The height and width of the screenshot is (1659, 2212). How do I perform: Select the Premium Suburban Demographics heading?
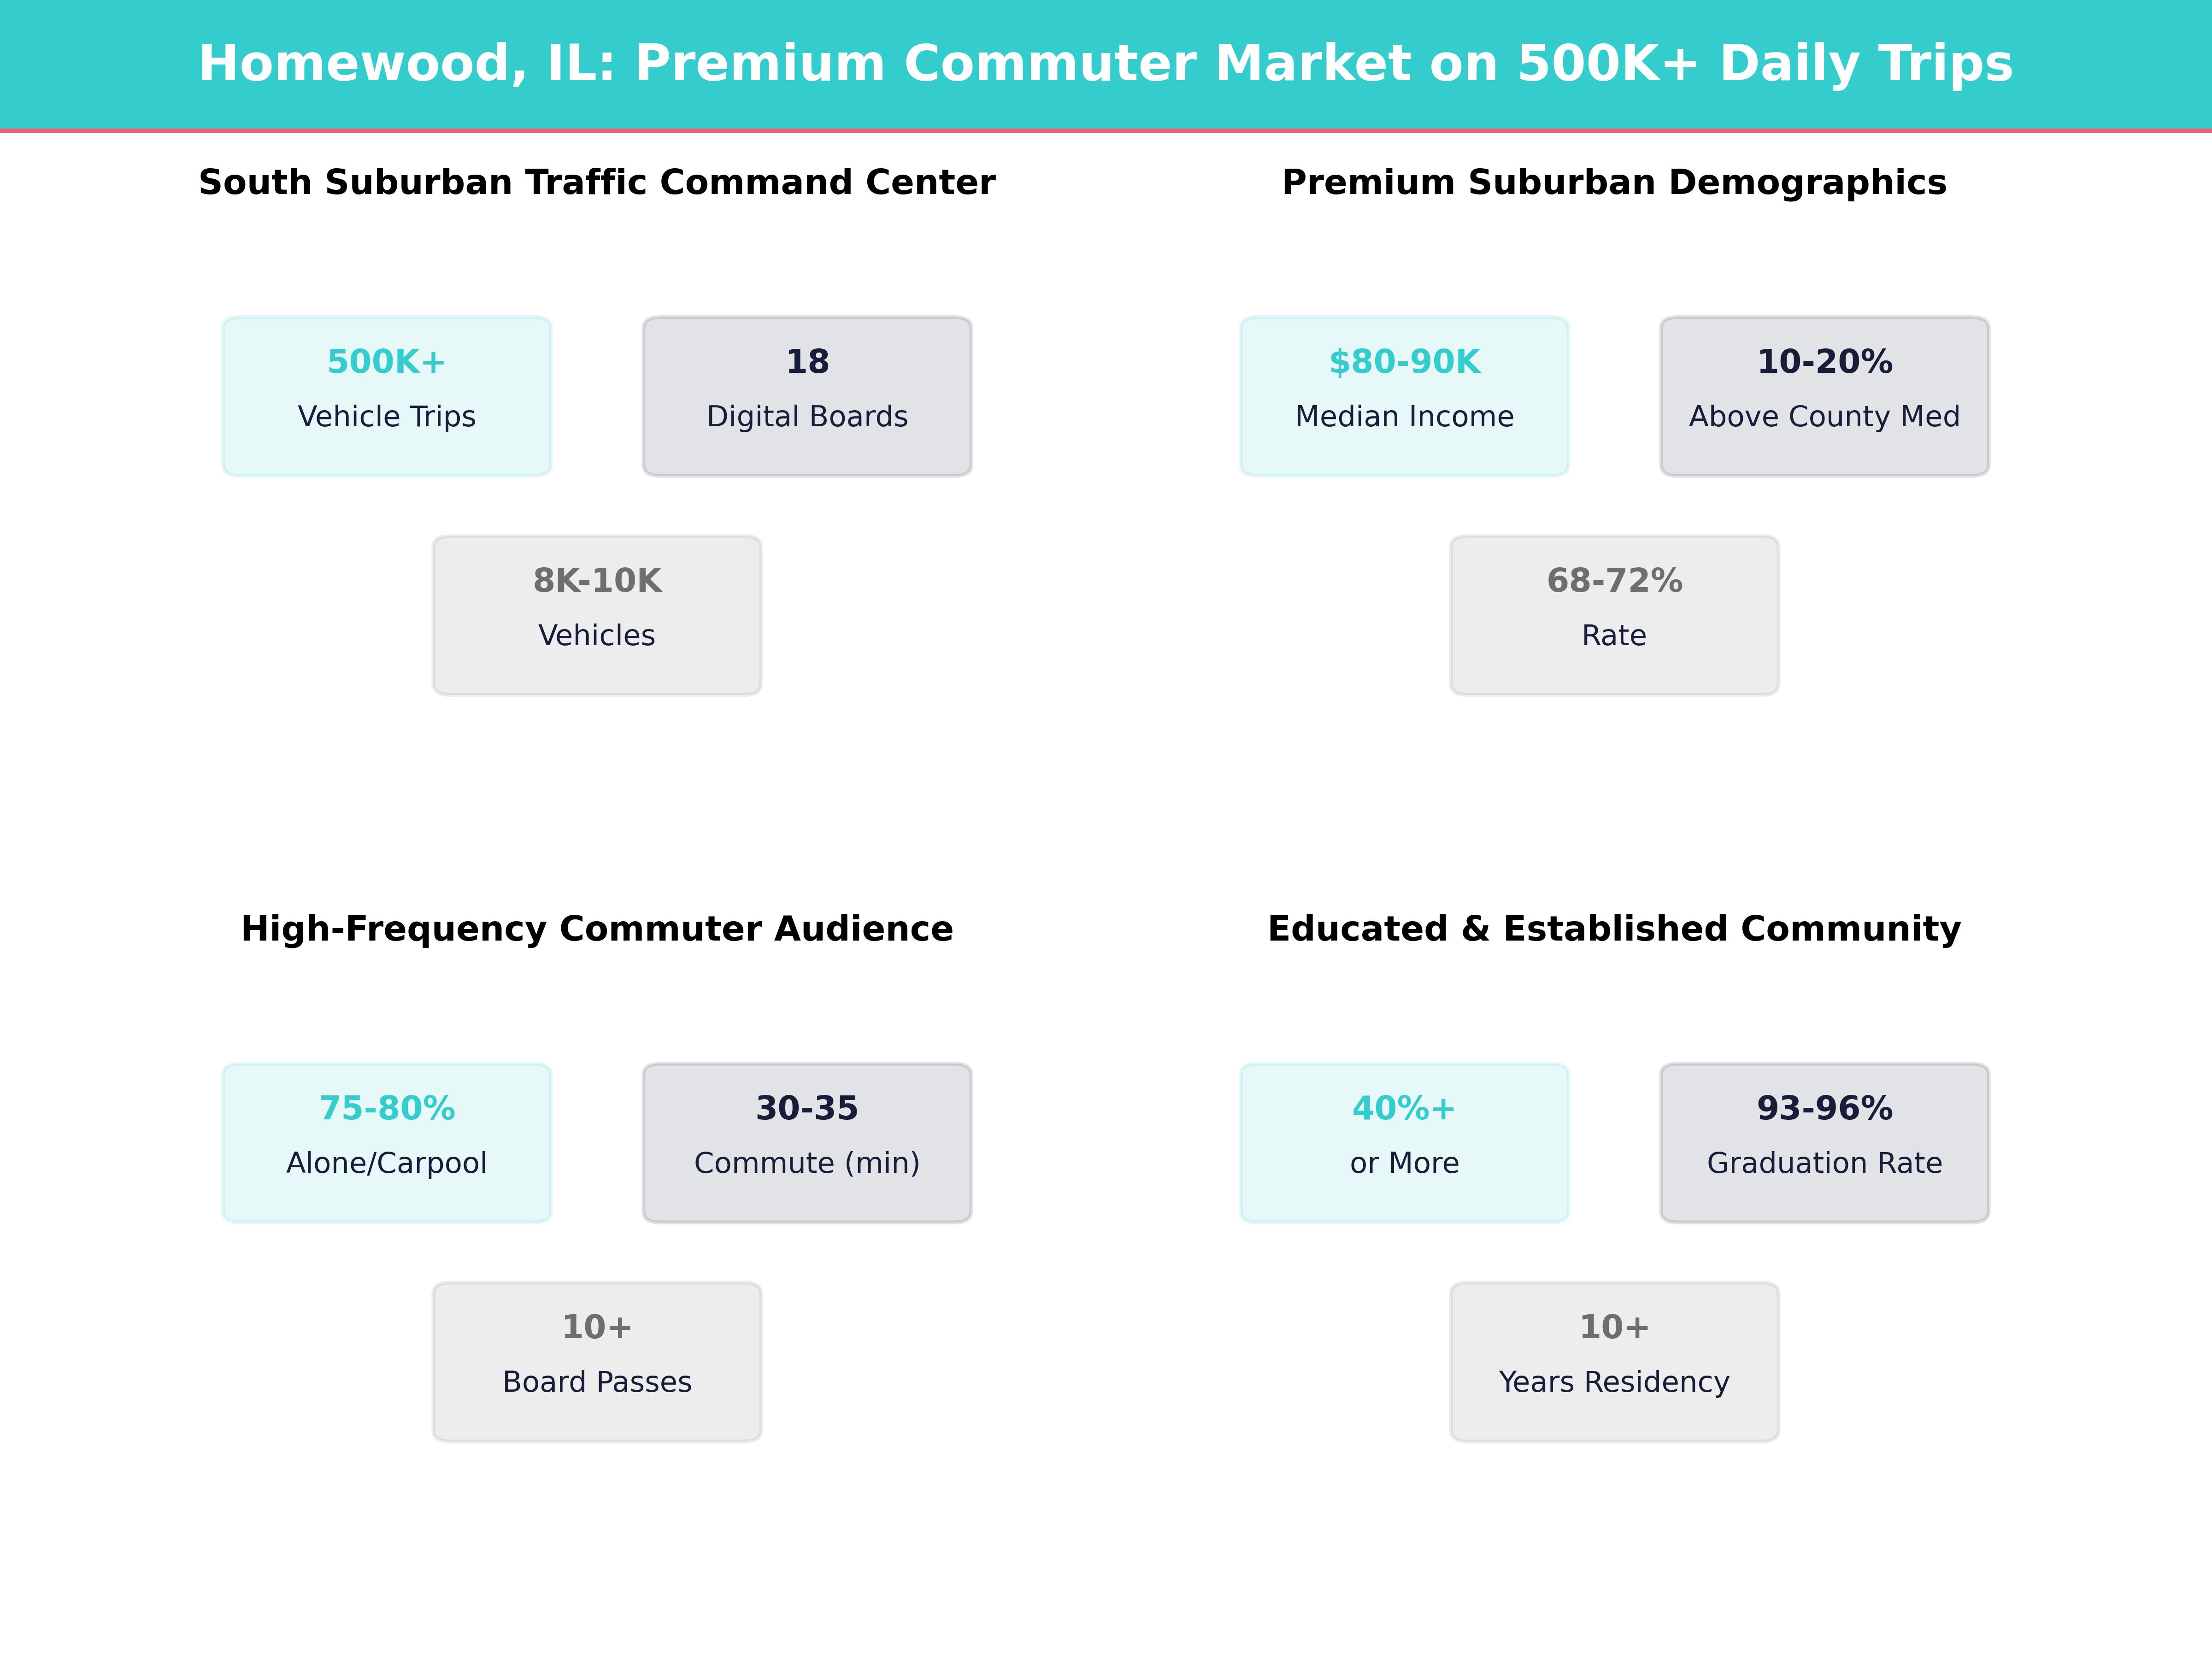(x=1614, y=182)
